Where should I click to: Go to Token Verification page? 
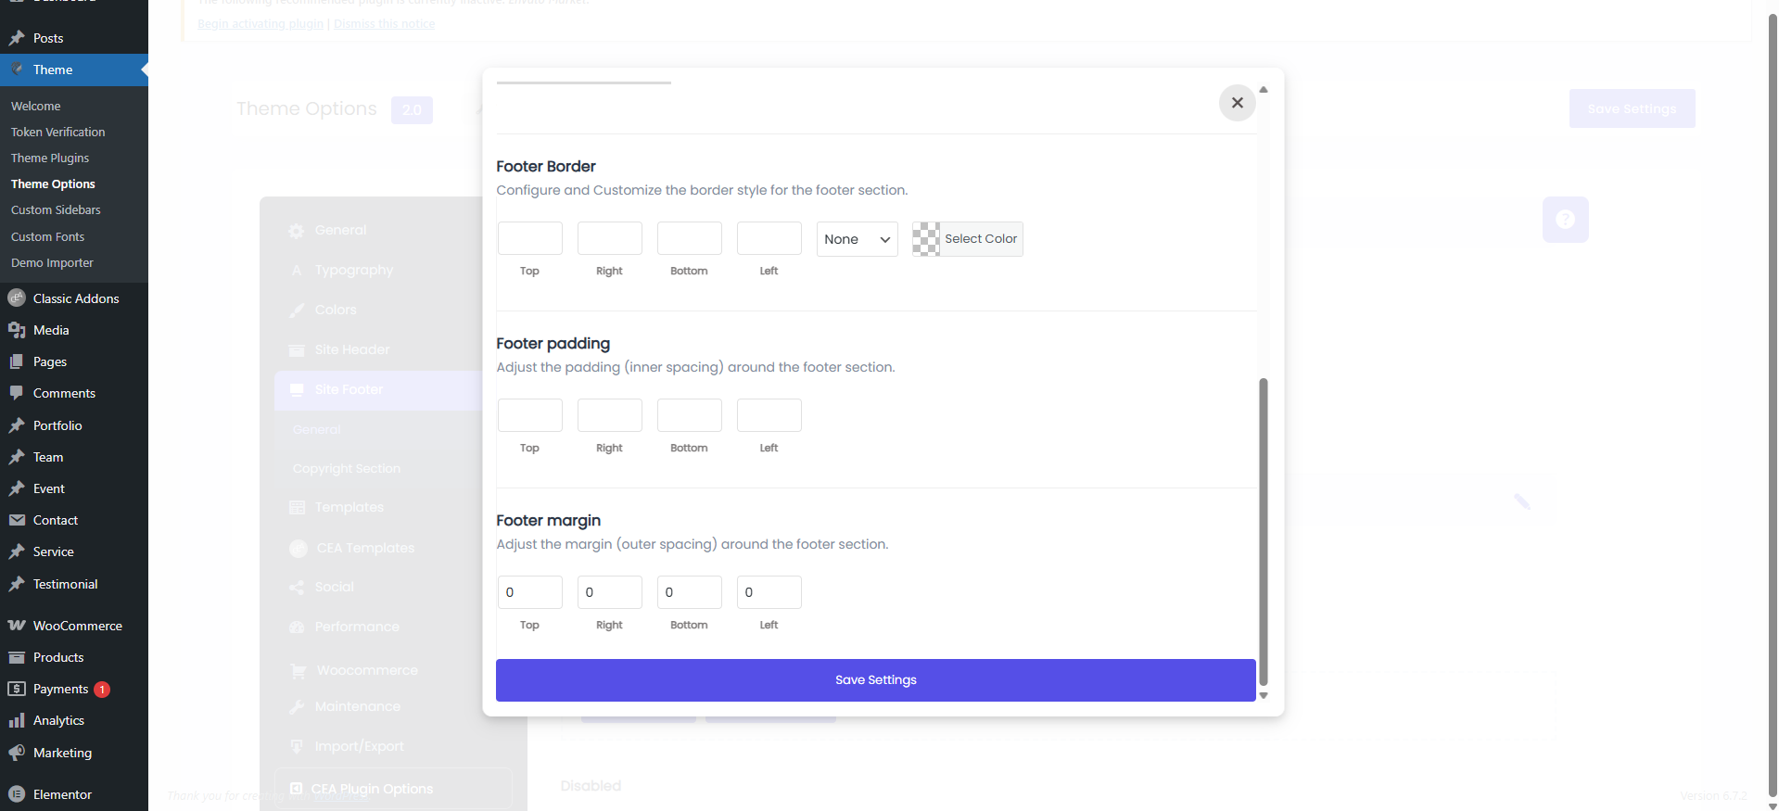point(57,133)
